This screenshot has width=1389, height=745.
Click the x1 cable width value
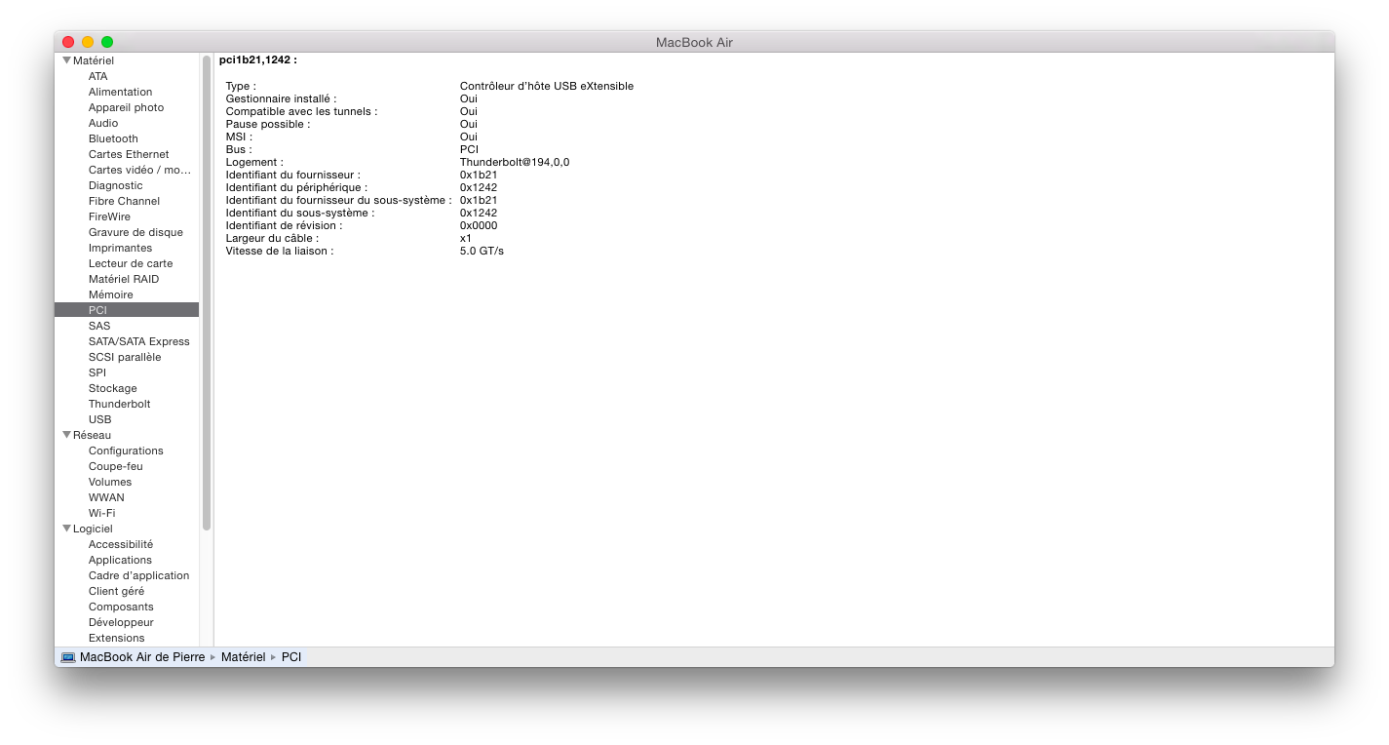click(466, 238)
